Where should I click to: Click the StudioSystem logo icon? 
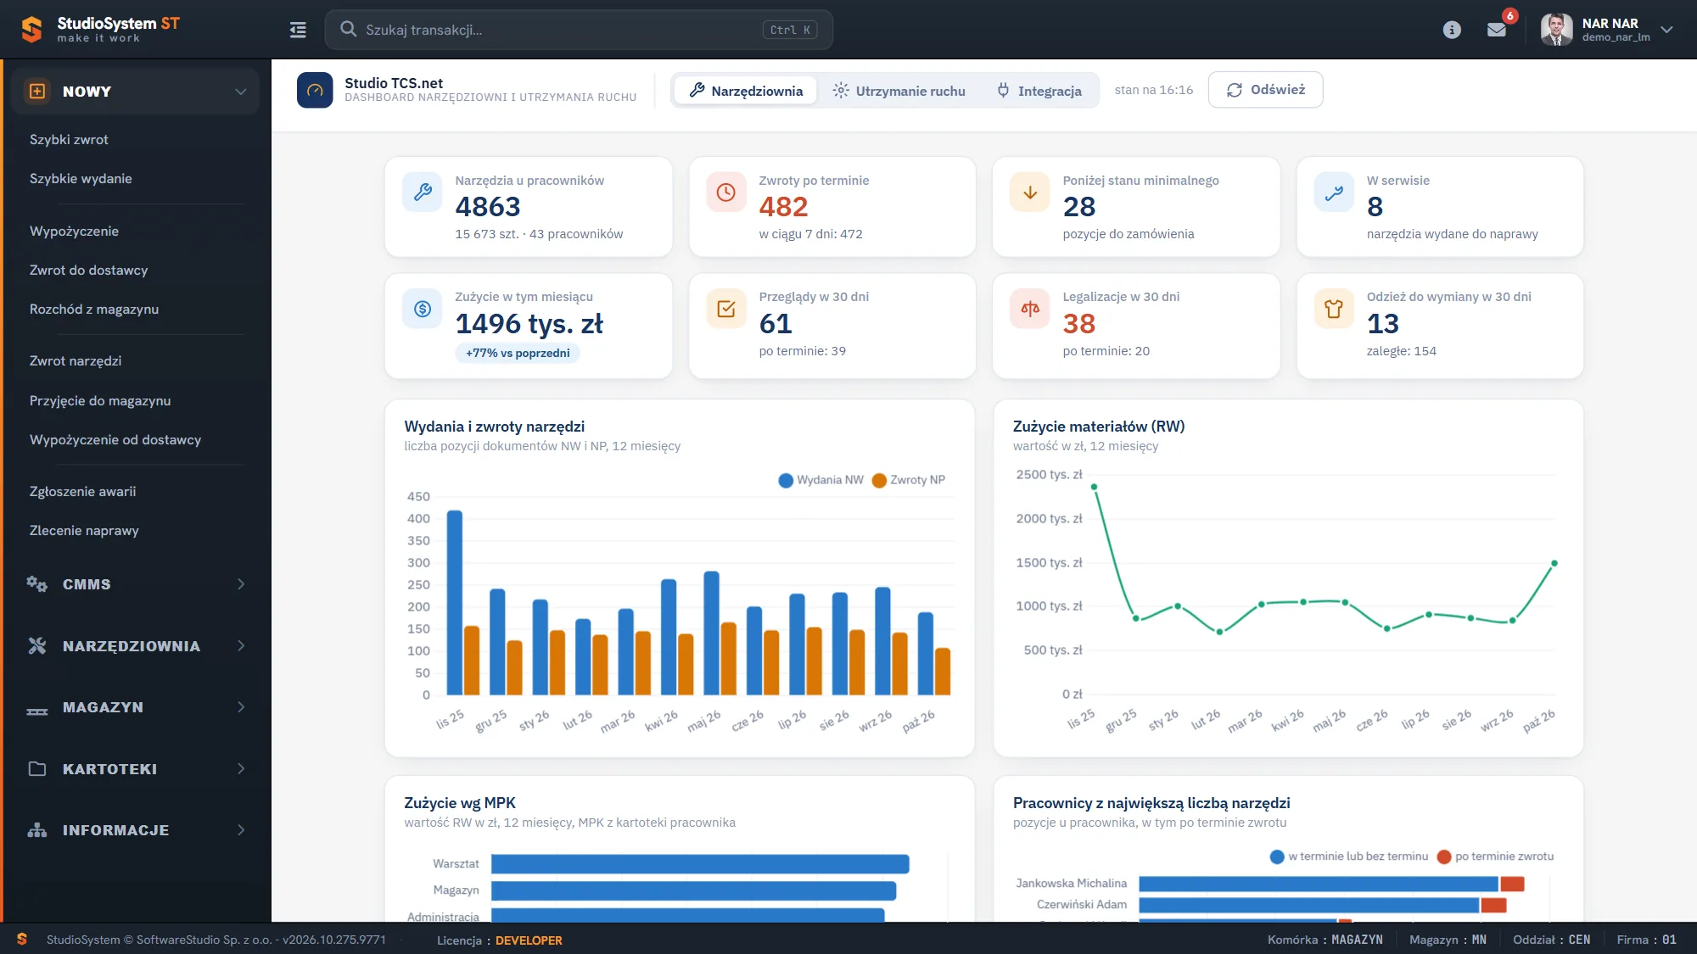click(31, 30)
